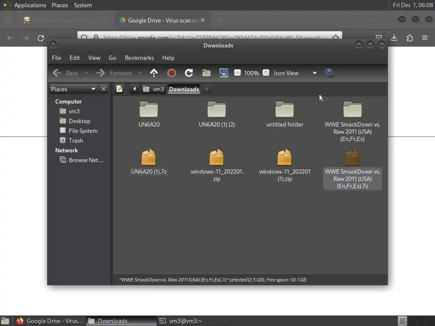
Task: Reload the page in Firefox
Action: click(x=41, y=38)
